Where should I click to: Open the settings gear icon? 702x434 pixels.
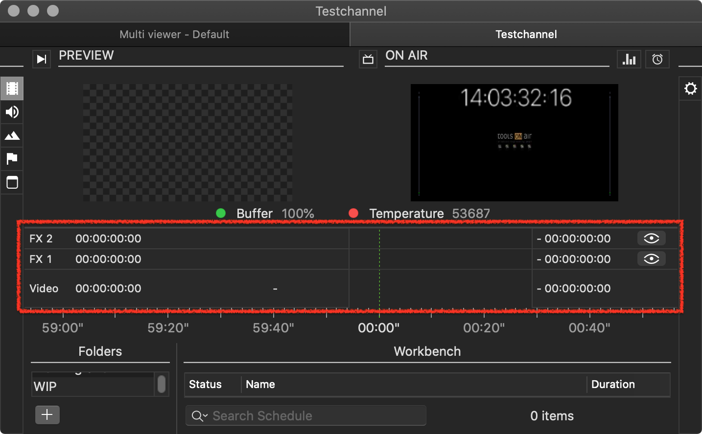click(x=690, y=88)
